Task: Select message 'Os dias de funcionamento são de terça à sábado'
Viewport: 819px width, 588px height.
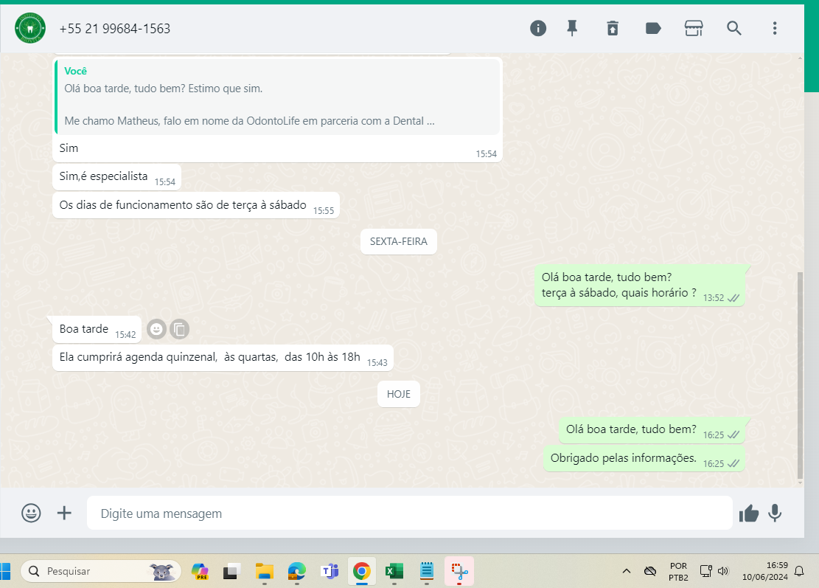Action: point(196,205)
